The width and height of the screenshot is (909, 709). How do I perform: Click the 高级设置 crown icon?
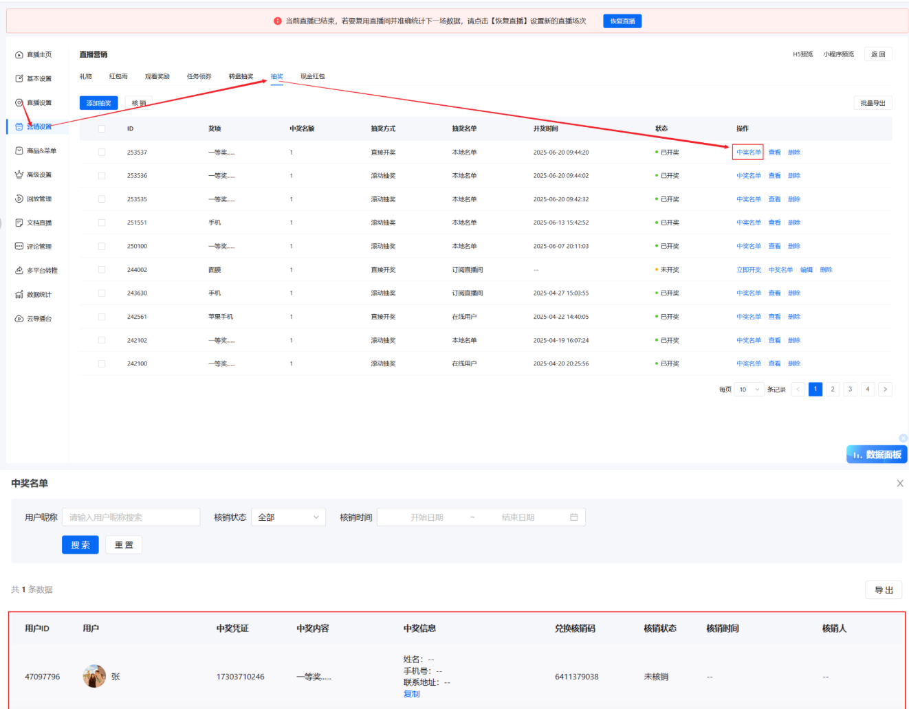pyautogui.click(x=19, y=175)
